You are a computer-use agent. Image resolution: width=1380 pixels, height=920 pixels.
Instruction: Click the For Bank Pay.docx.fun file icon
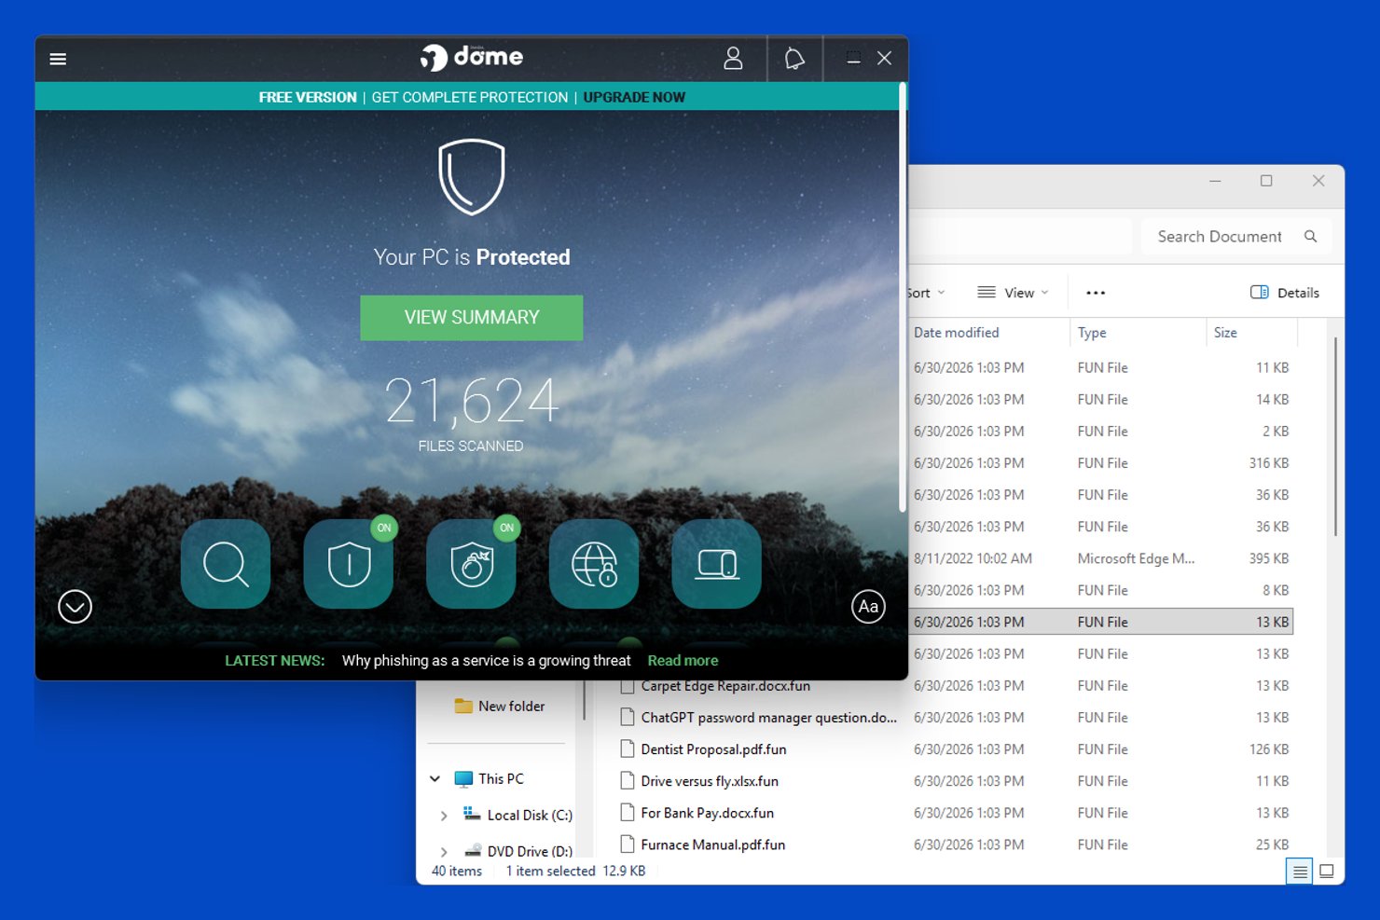(628, 813)
